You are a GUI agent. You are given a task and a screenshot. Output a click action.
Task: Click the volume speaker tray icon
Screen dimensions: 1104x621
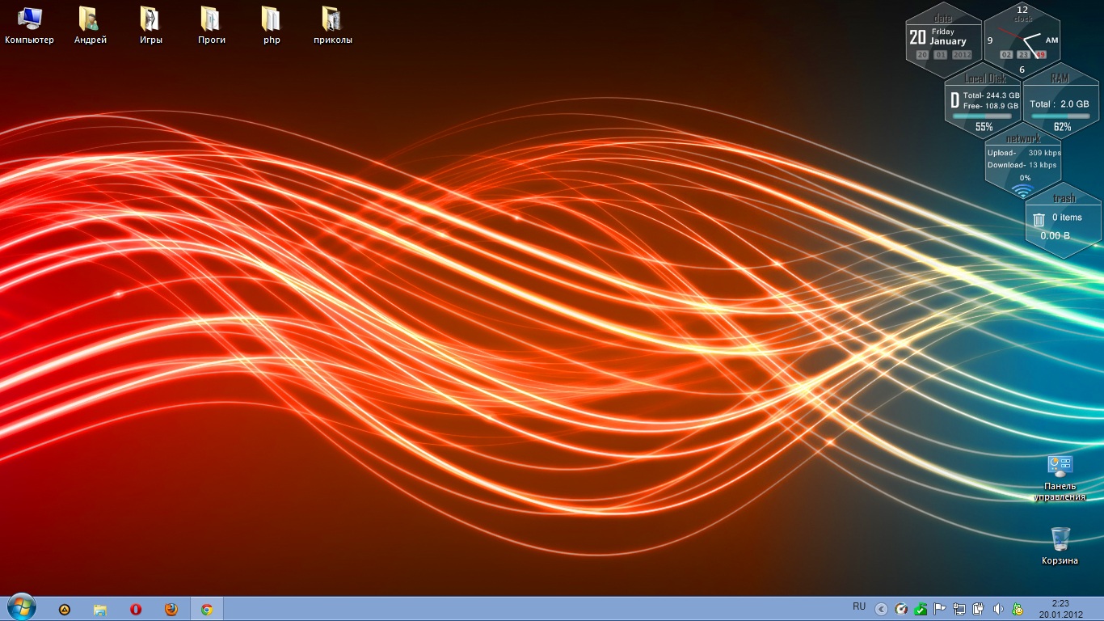(x=998, y=610)
